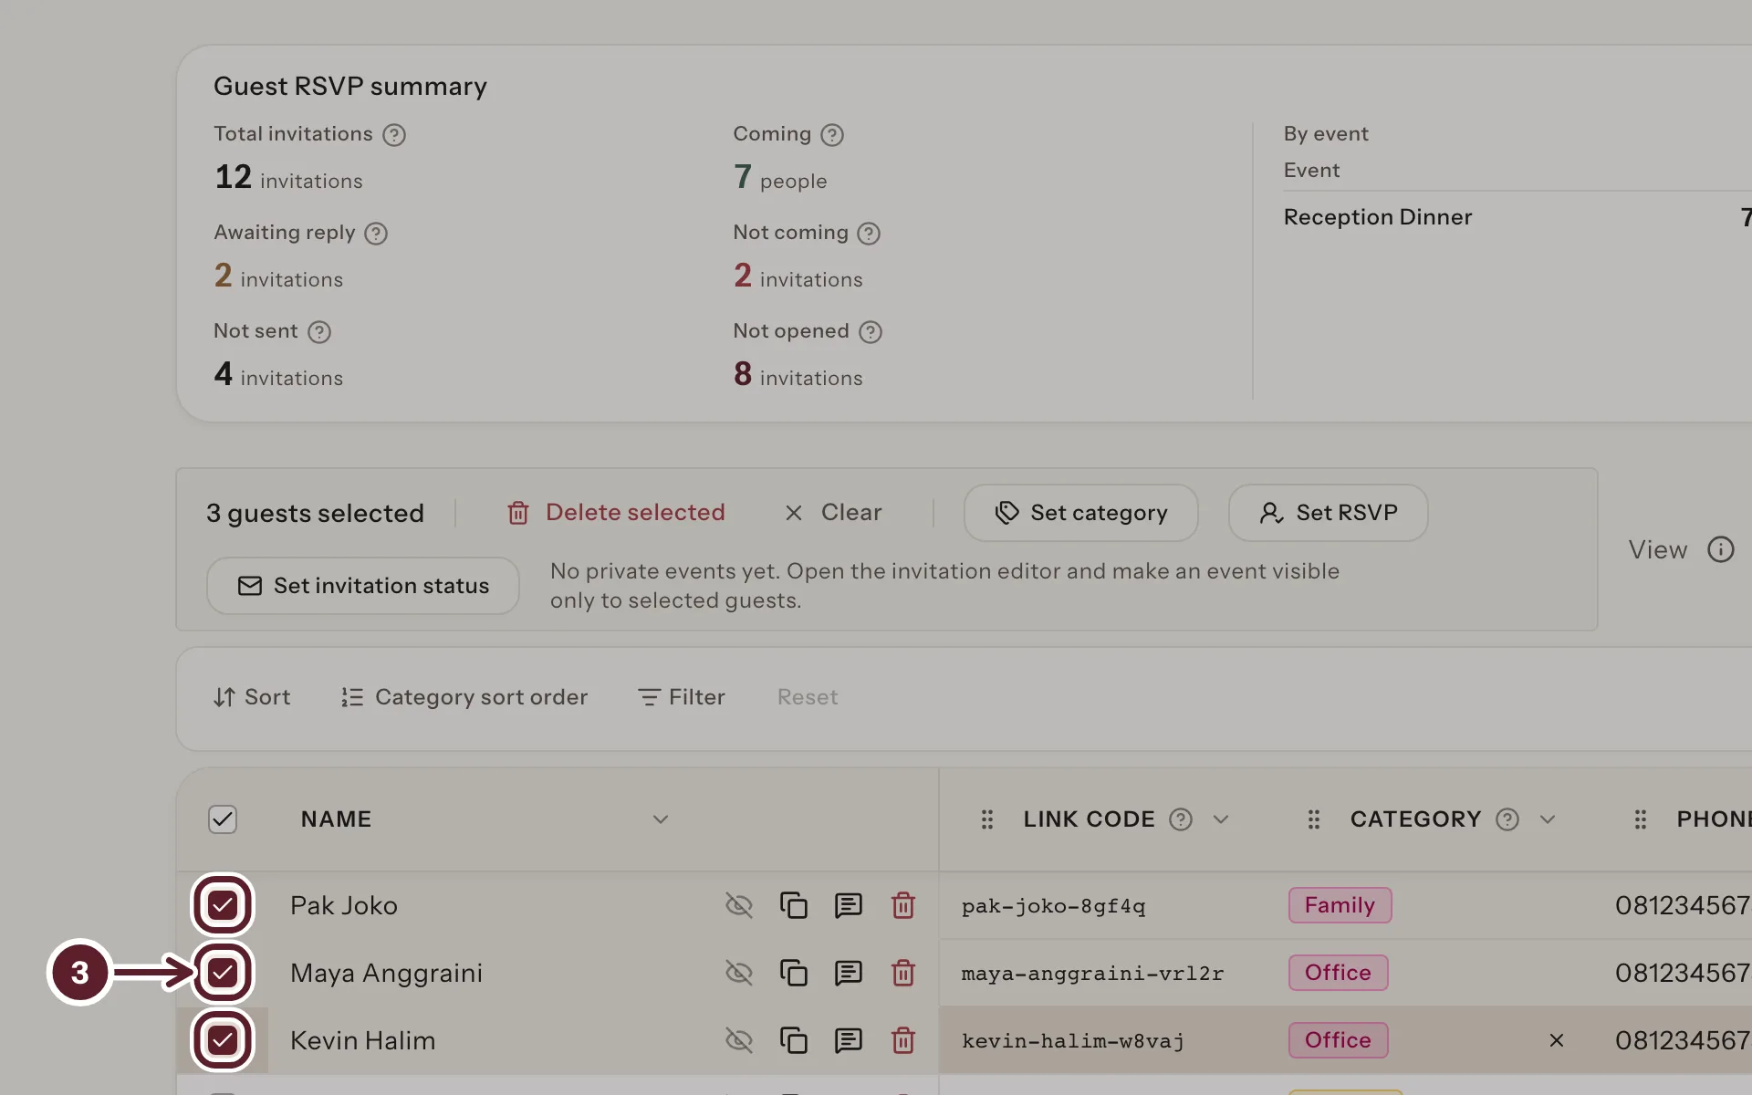Click the delete icon in Pak Joko row
Screen dimensions: 1752x1095
903,905
